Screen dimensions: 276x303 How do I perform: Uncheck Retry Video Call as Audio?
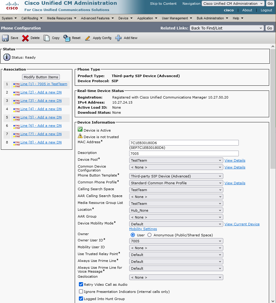[x=81, y=285]
